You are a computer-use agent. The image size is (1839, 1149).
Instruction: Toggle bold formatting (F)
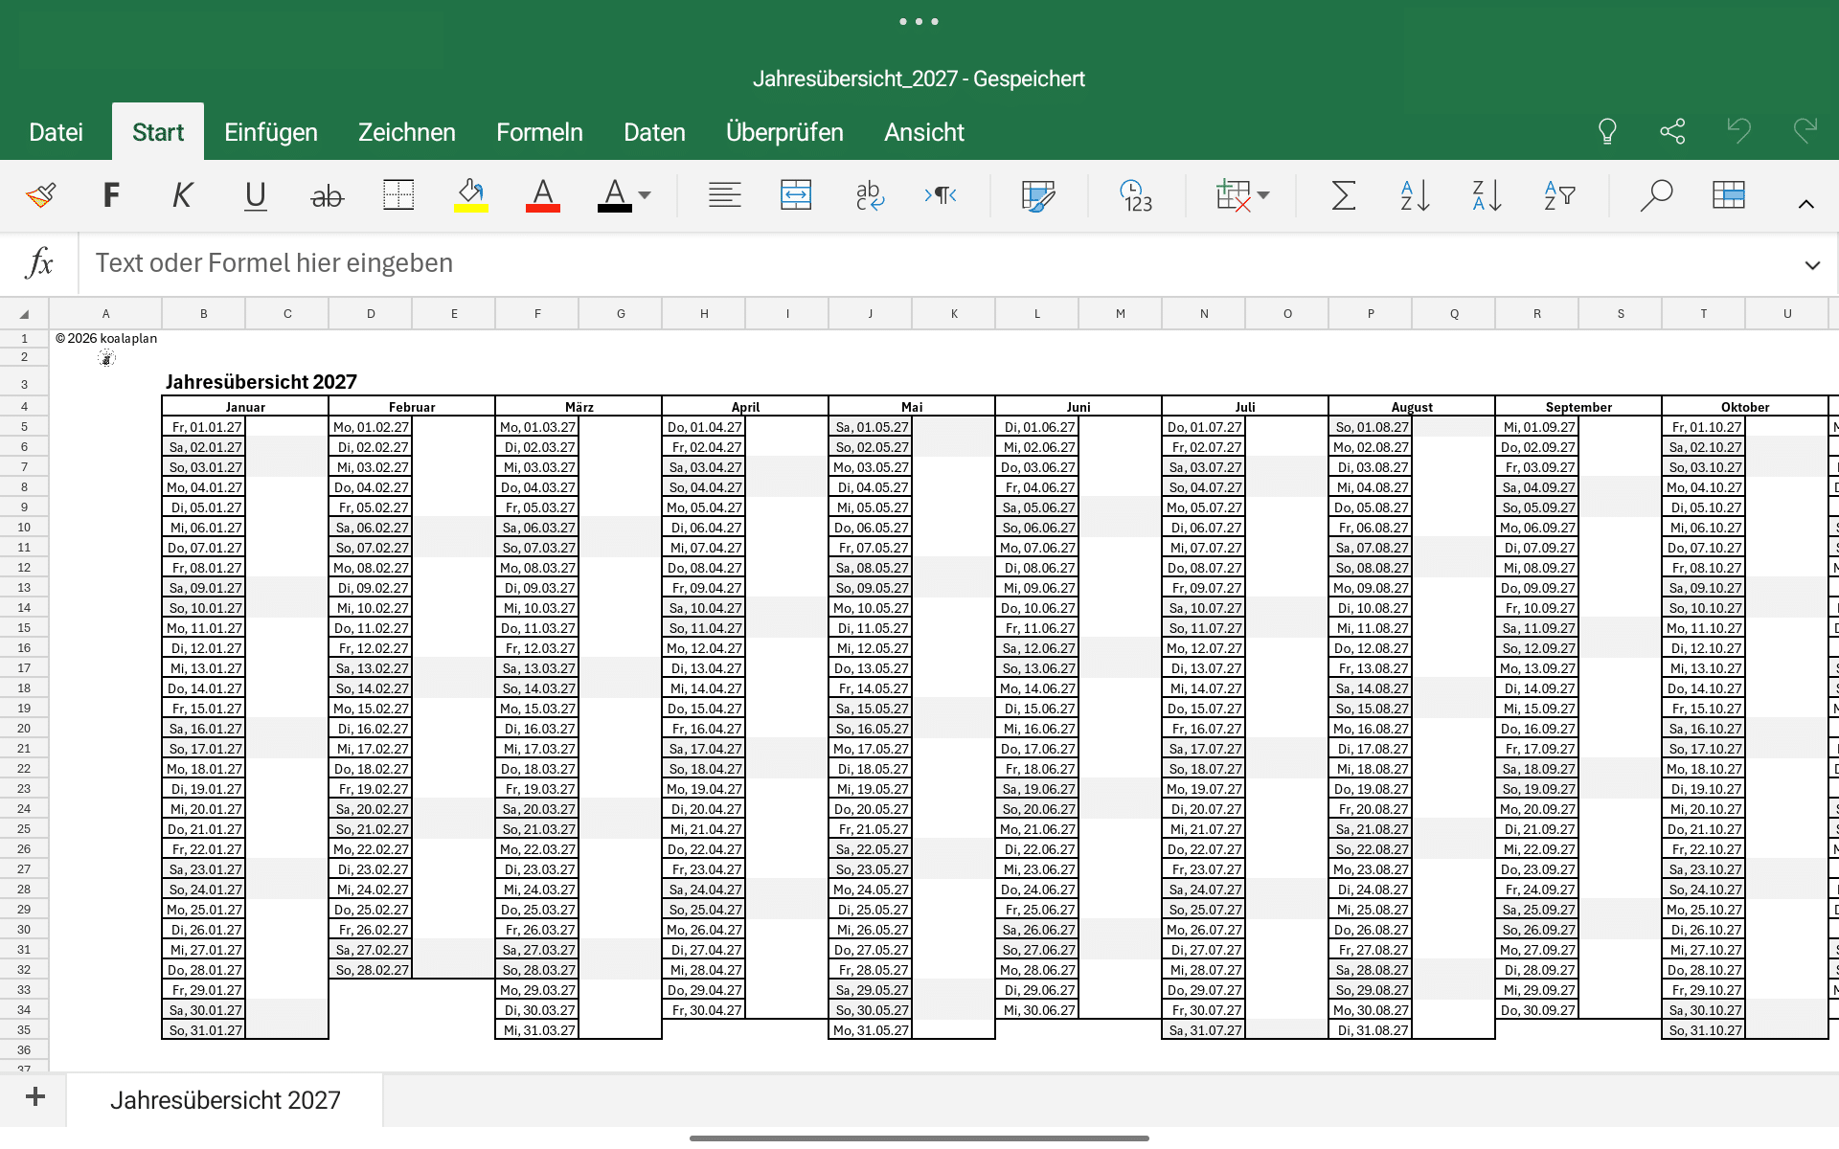pos(111,195)
